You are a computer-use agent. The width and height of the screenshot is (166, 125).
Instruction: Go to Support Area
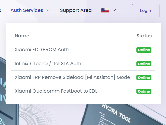point(76,10)
